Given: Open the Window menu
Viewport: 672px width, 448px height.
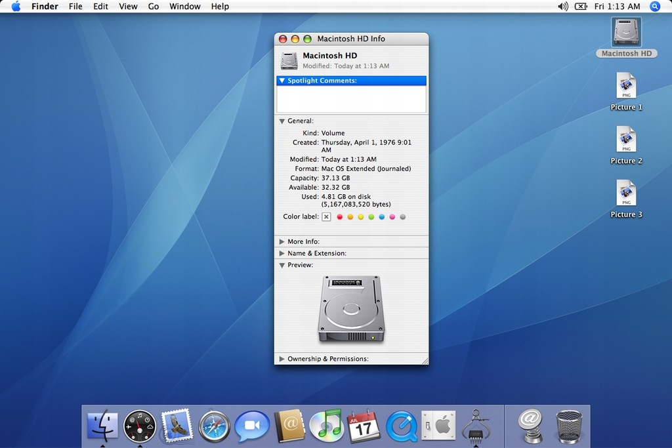Looking at the screenshot, I should click(x=184, y=7).
